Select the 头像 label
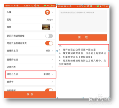The image size is (119, 108). (x=9, y=12)
